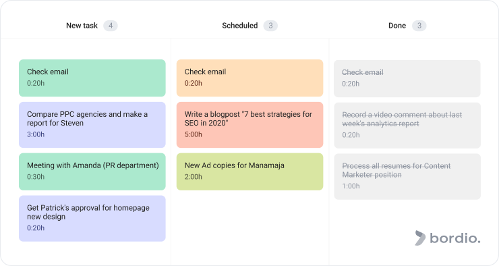The height and width of the screenshot is (266, 499).
Task: Open green Check email card in New task
Action: click(x=92, y=78)
